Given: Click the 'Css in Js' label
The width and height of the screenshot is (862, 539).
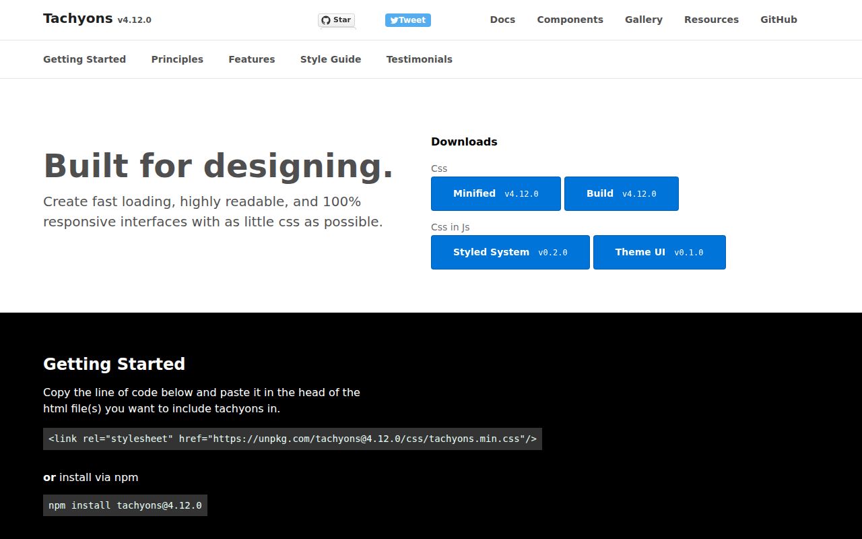Looking at the screenshot, I should click(x=450, y=227).
